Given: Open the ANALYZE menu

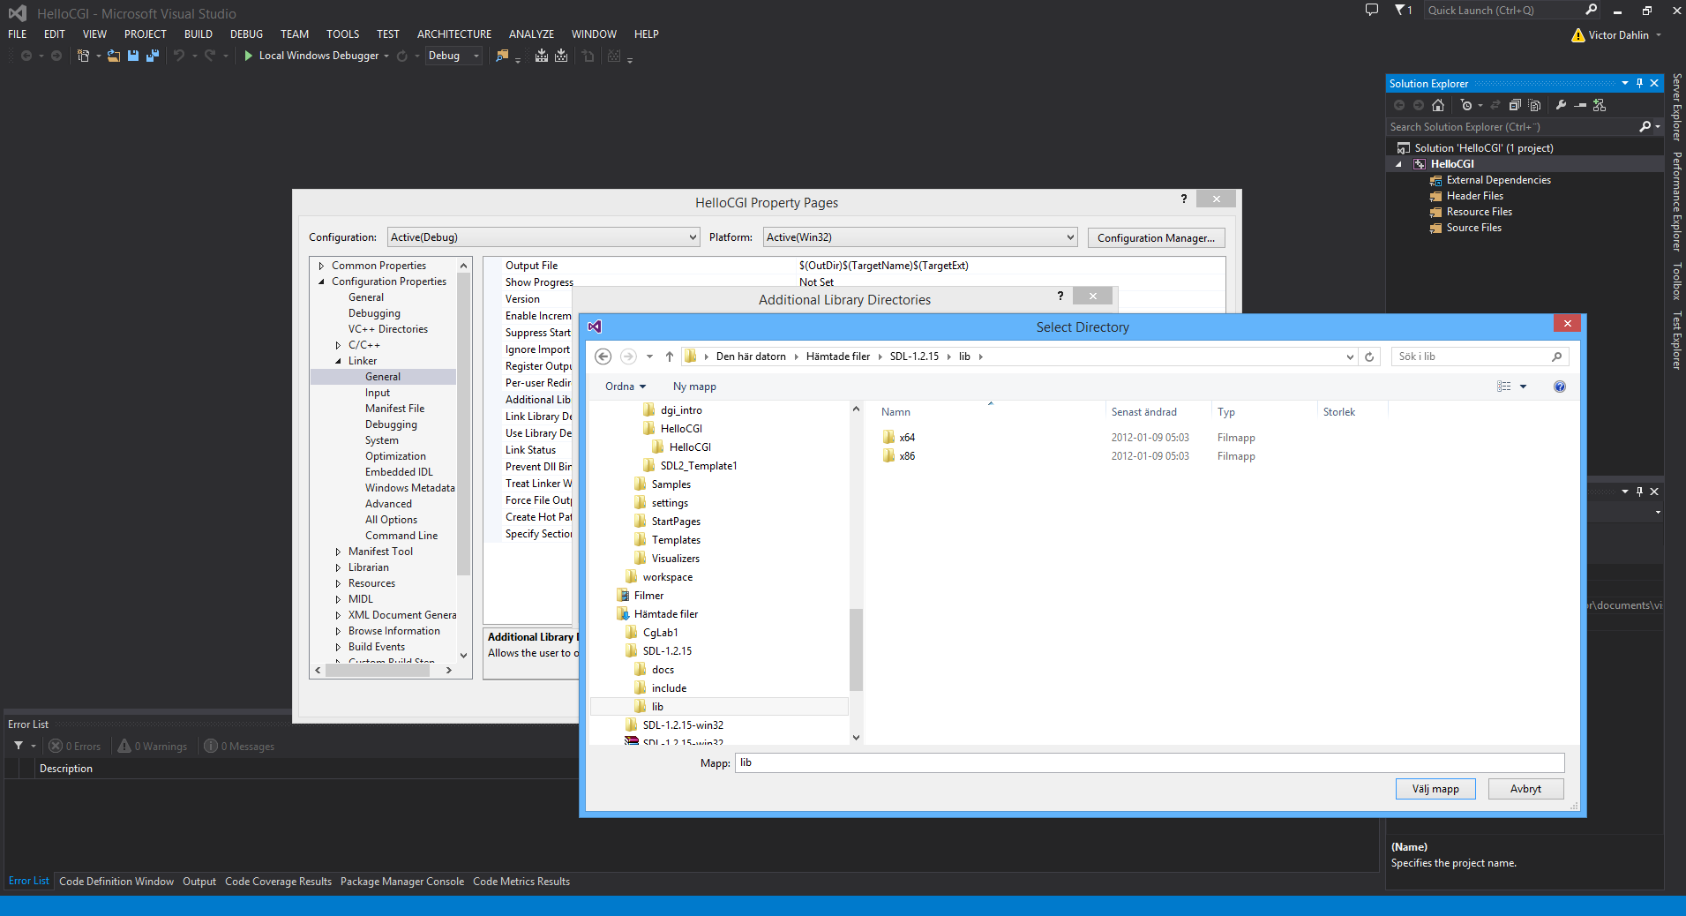Looking at the screenshot, I should tap(531, 34).
